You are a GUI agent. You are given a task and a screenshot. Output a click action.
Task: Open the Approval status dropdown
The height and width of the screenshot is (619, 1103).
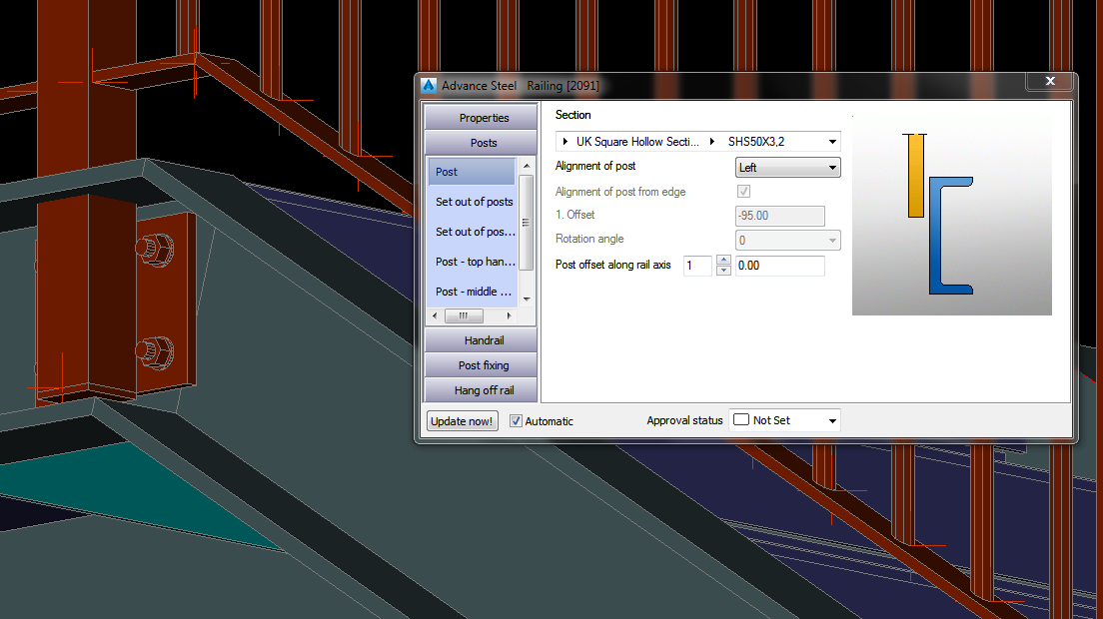click(x=784, y=420)
